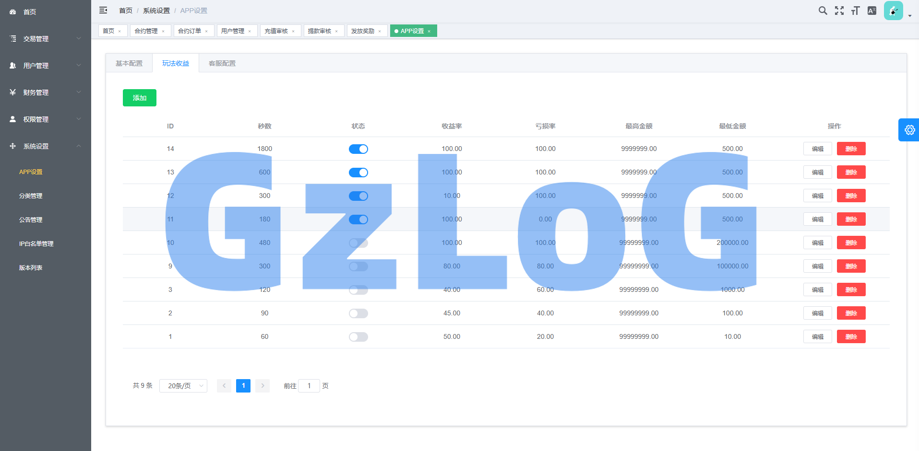This screenshot has height=451, width=919.
Task: Open the blue settings gear panel
Action: point(909,130)
